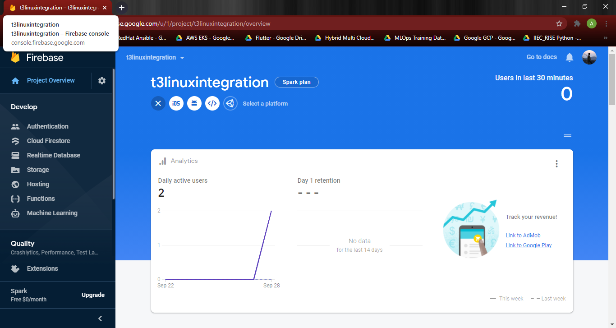The image size is (616, 328).
Task: Open the t3linuxintegration project dropdown
Action: pos(156,57)
